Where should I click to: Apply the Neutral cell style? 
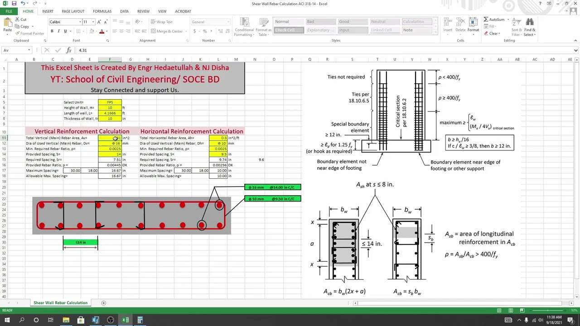pos(385,22)
